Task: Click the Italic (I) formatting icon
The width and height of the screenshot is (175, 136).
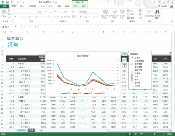Action: tap(19, 17)
